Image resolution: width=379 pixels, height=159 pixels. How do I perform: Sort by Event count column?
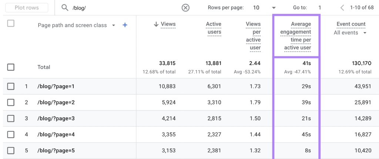tap(351, 24)
